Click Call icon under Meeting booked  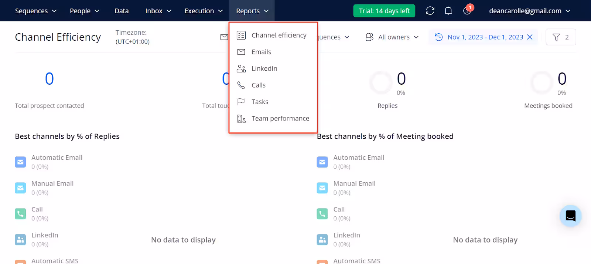322,214
